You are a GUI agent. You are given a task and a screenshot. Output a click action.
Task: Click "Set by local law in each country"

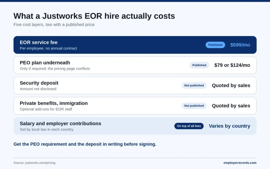[46, 129]
